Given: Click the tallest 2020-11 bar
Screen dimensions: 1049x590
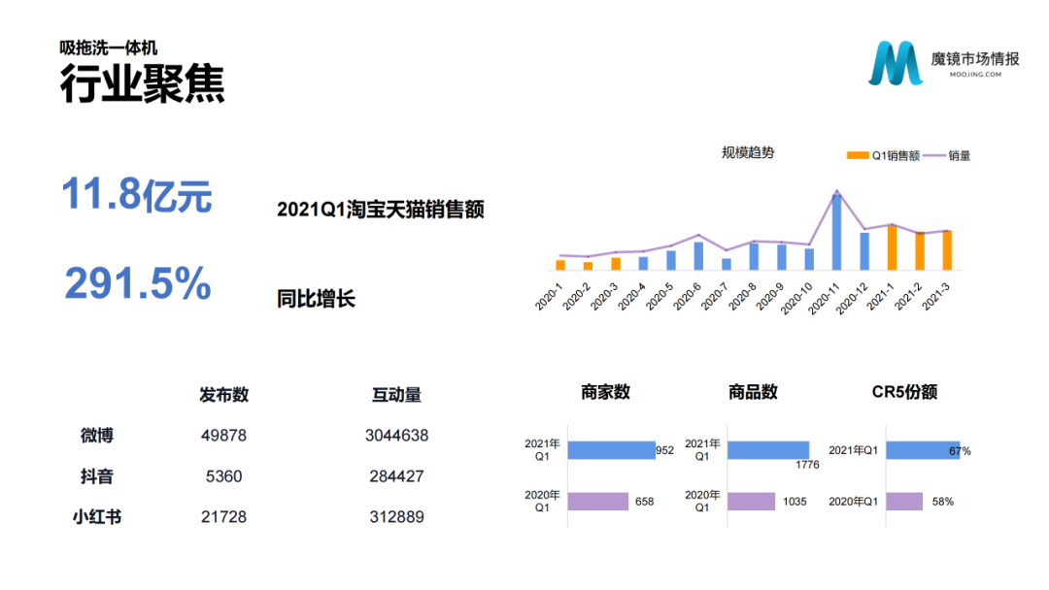Looking at the screenshot, I should tap(836, 232).
